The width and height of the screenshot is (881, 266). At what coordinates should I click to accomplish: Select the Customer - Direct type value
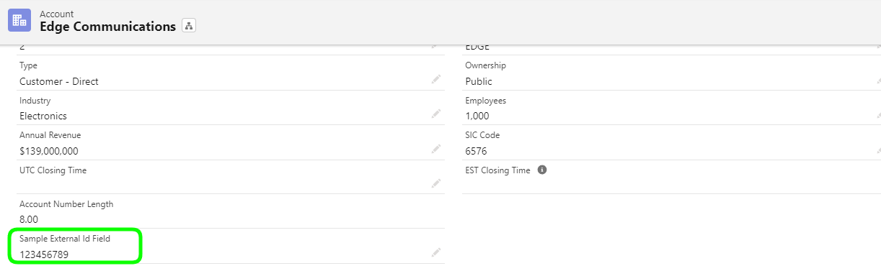point(59,81)
